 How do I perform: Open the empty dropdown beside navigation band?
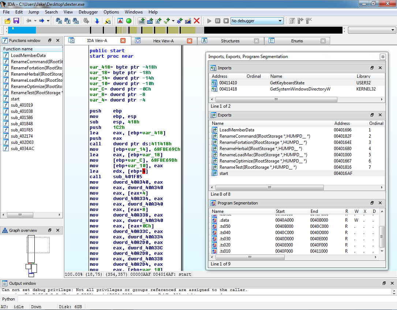click(x=372, y=30)
